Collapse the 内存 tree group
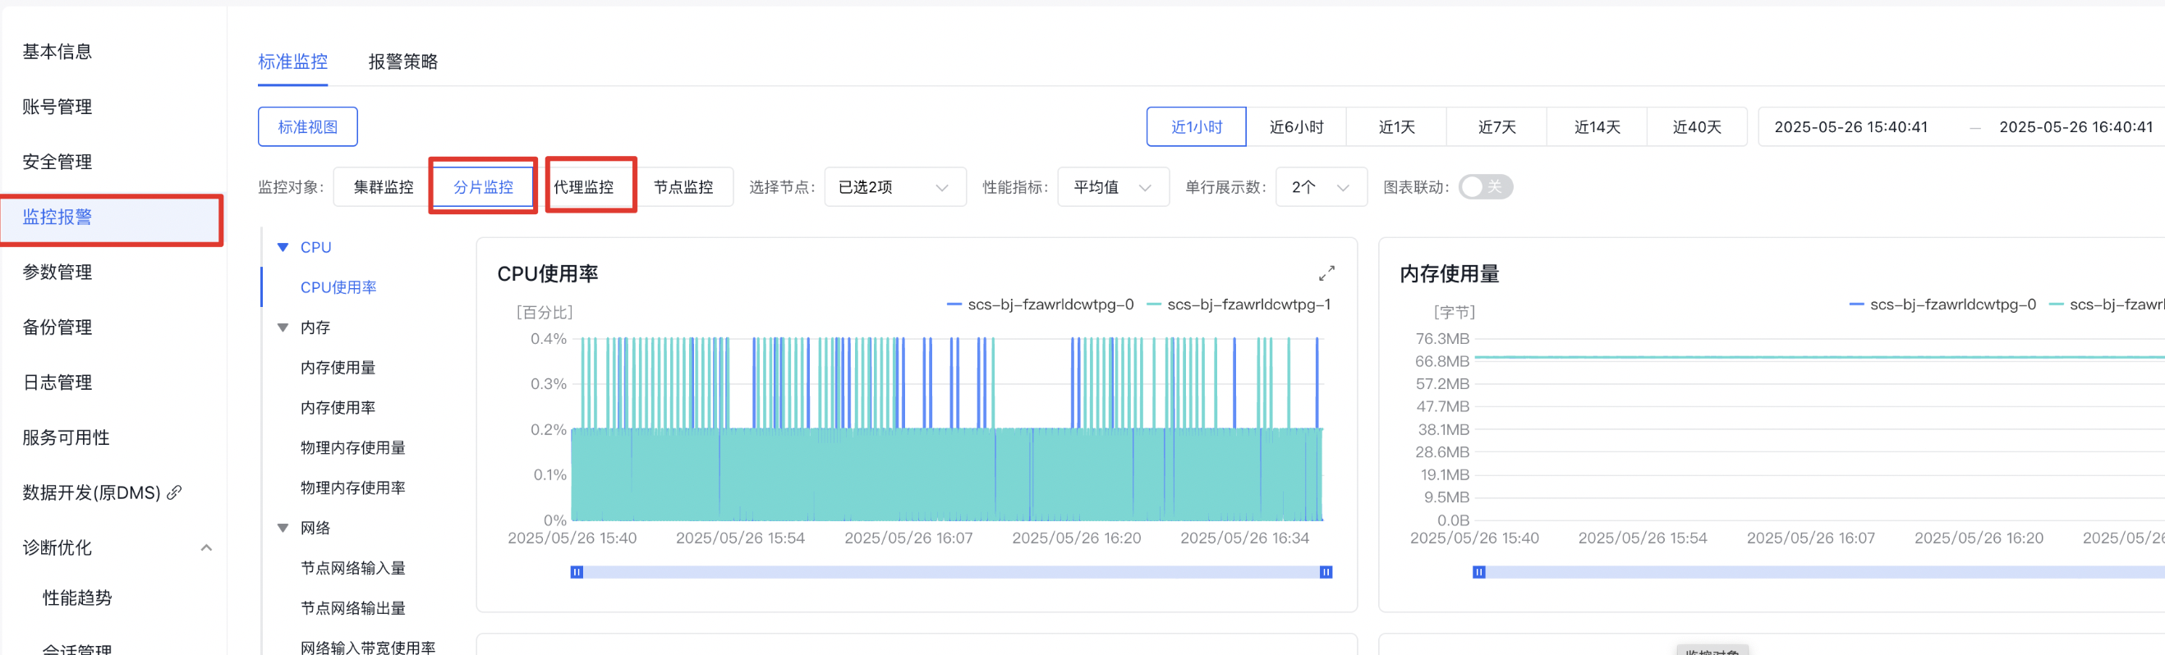 283,327
